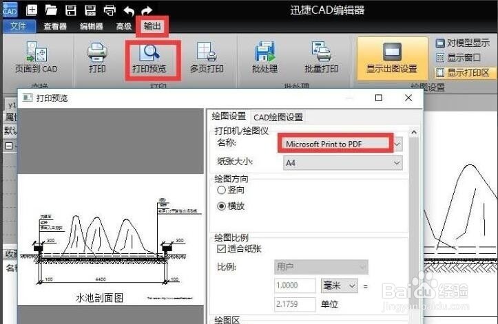Open 打印预览 from the ribbon
Screen dimensions: 498x324
[149, 58]
